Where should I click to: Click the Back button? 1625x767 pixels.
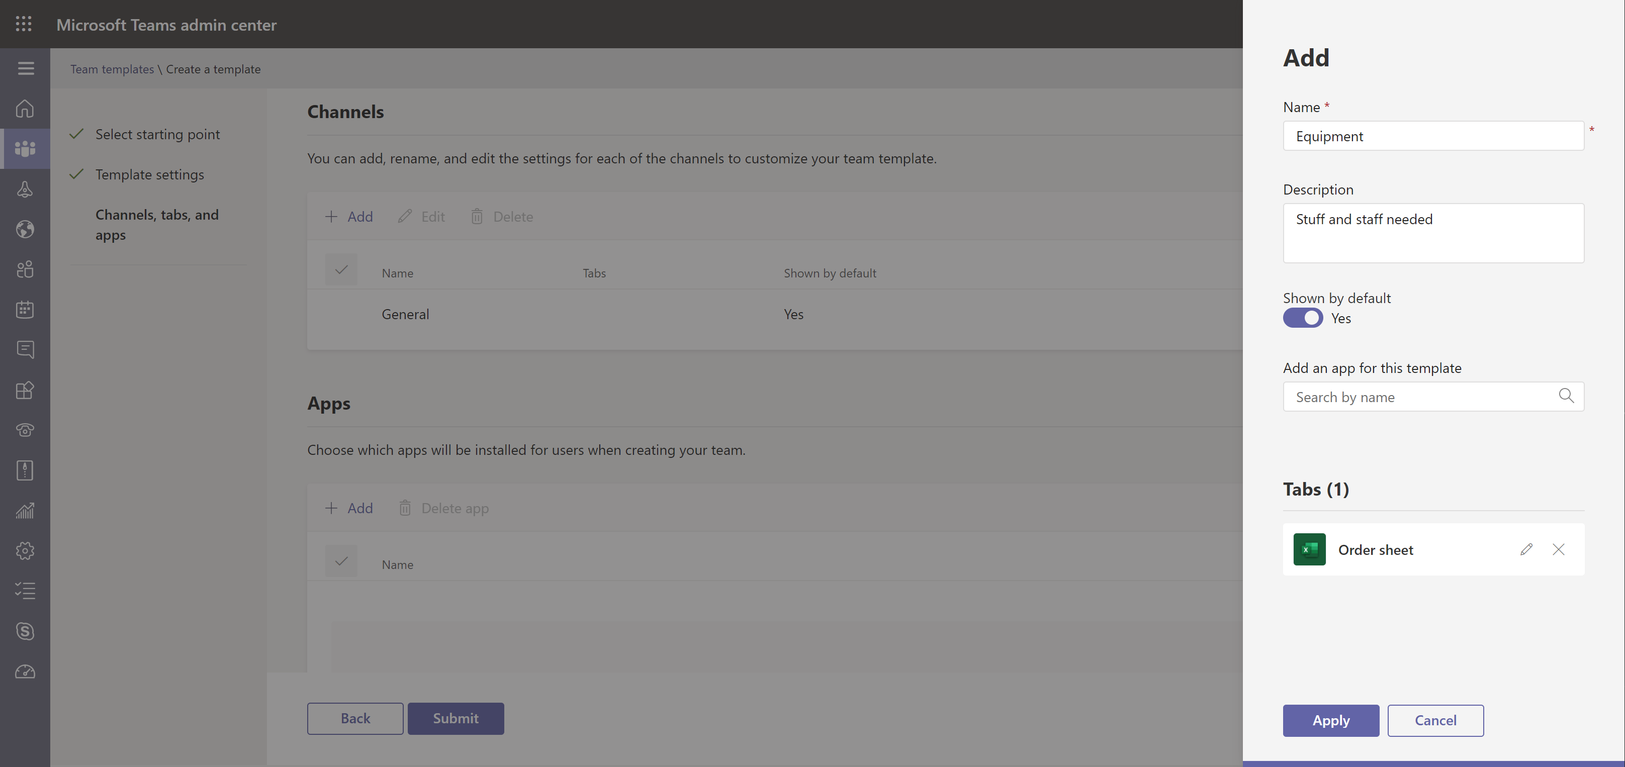355,718
